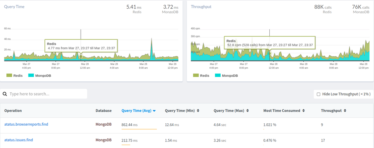Toggle Redis series in Throughput legend
The width and height of the screenshot is (374, 148).
(x=201, y=75)
